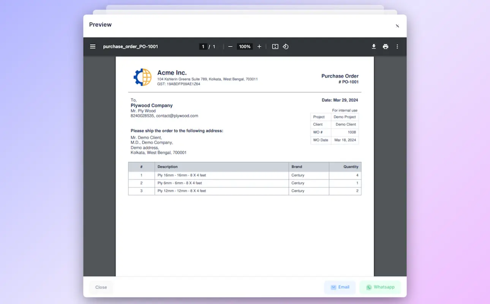Open the document sidebar menu
490x304 pixels.
[93, 46]
